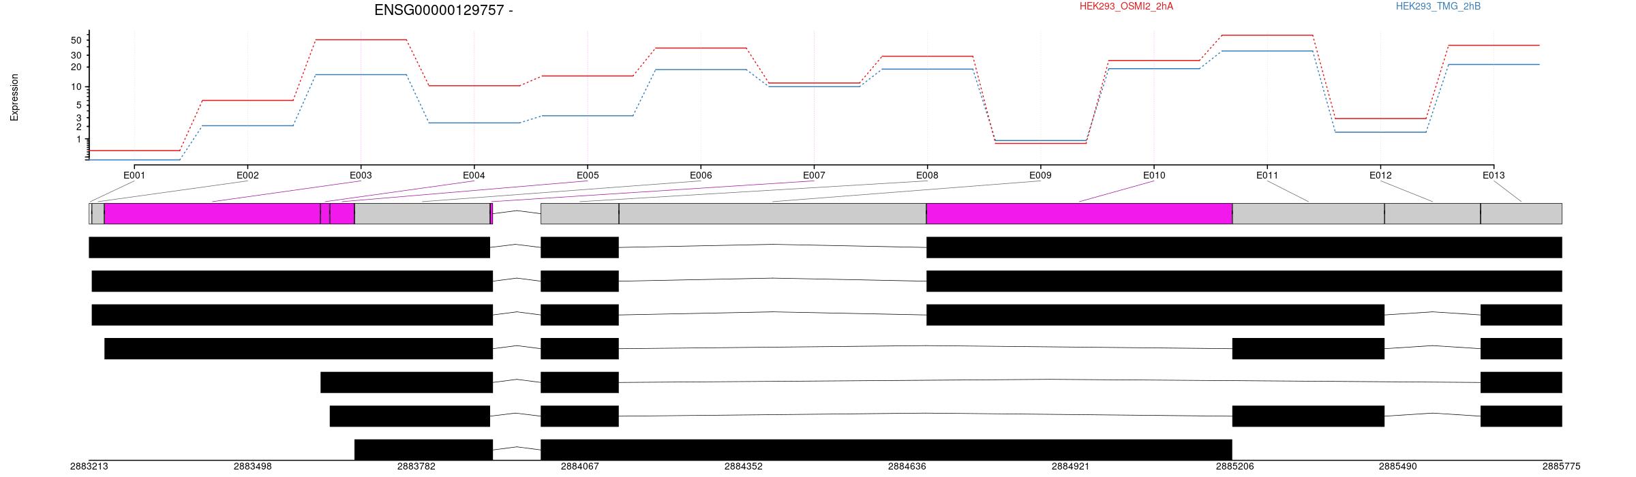1636x477 pixels.
Task: Click exon label E005
Action: click(588, 175)
